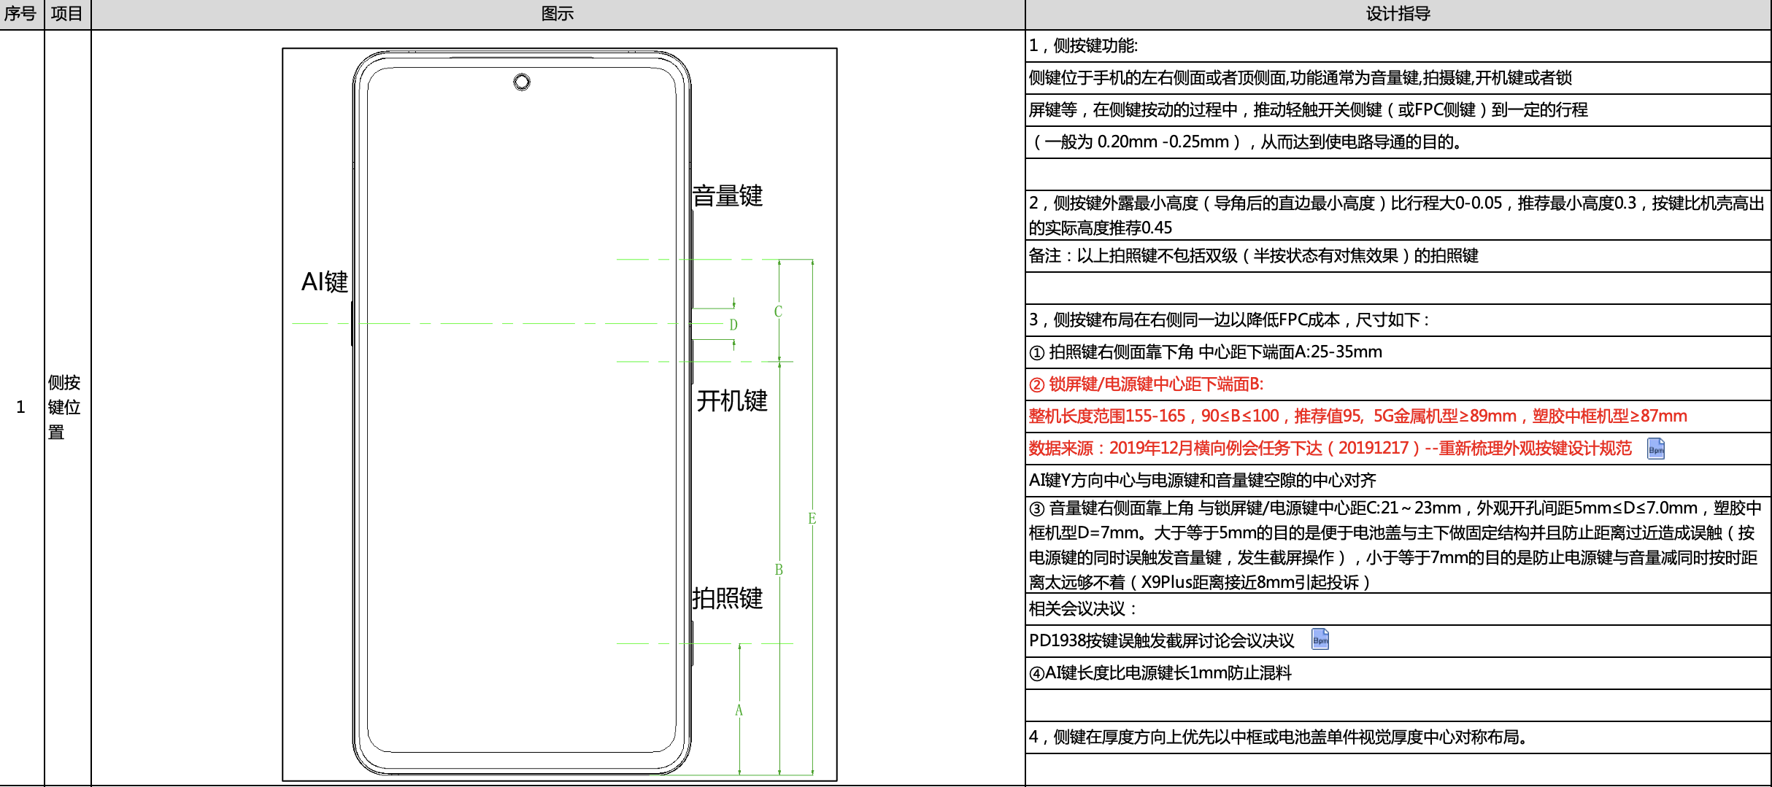
Task: Select the 图示 column header
Action: coord(558,14)
